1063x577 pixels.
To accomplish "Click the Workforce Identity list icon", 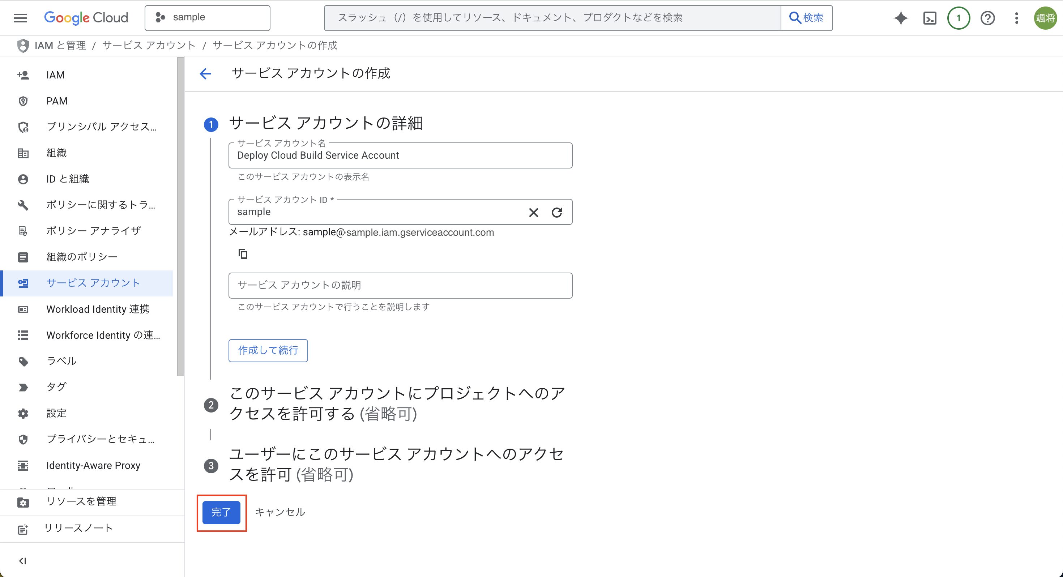I will click(x=23, y=335).
